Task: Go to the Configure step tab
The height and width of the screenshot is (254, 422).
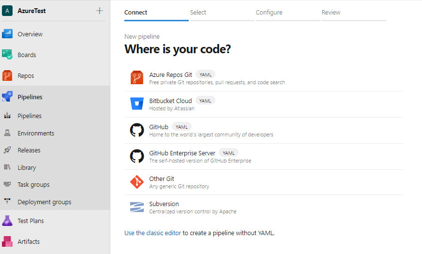Action: tap(269, 13)
